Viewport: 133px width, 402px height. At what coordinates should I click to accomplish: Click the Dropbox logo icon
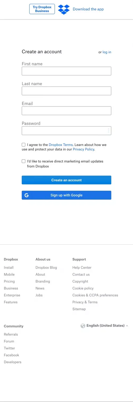[x=64, y=9]
